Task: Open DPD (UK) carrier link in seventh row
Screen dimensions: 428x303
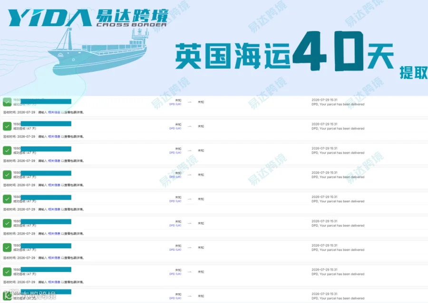Action: [175, 250]
